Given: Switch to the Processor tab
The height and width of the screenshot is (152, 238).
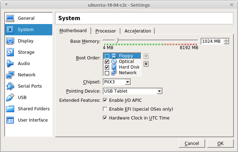Looking at the screenshot, I should pyautogui.click(x=106, y=31).
